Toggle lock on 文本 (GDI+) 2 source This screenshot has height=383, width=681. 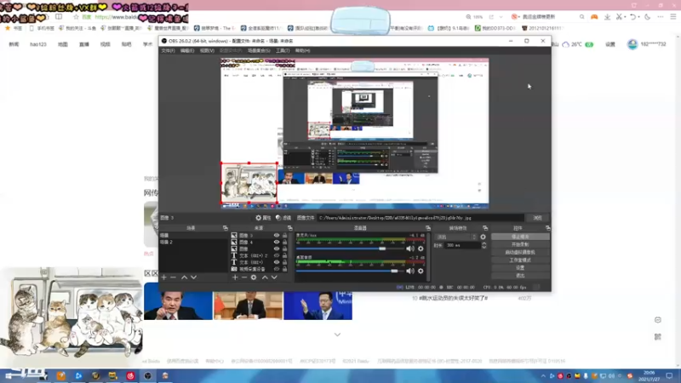[285, 255]
